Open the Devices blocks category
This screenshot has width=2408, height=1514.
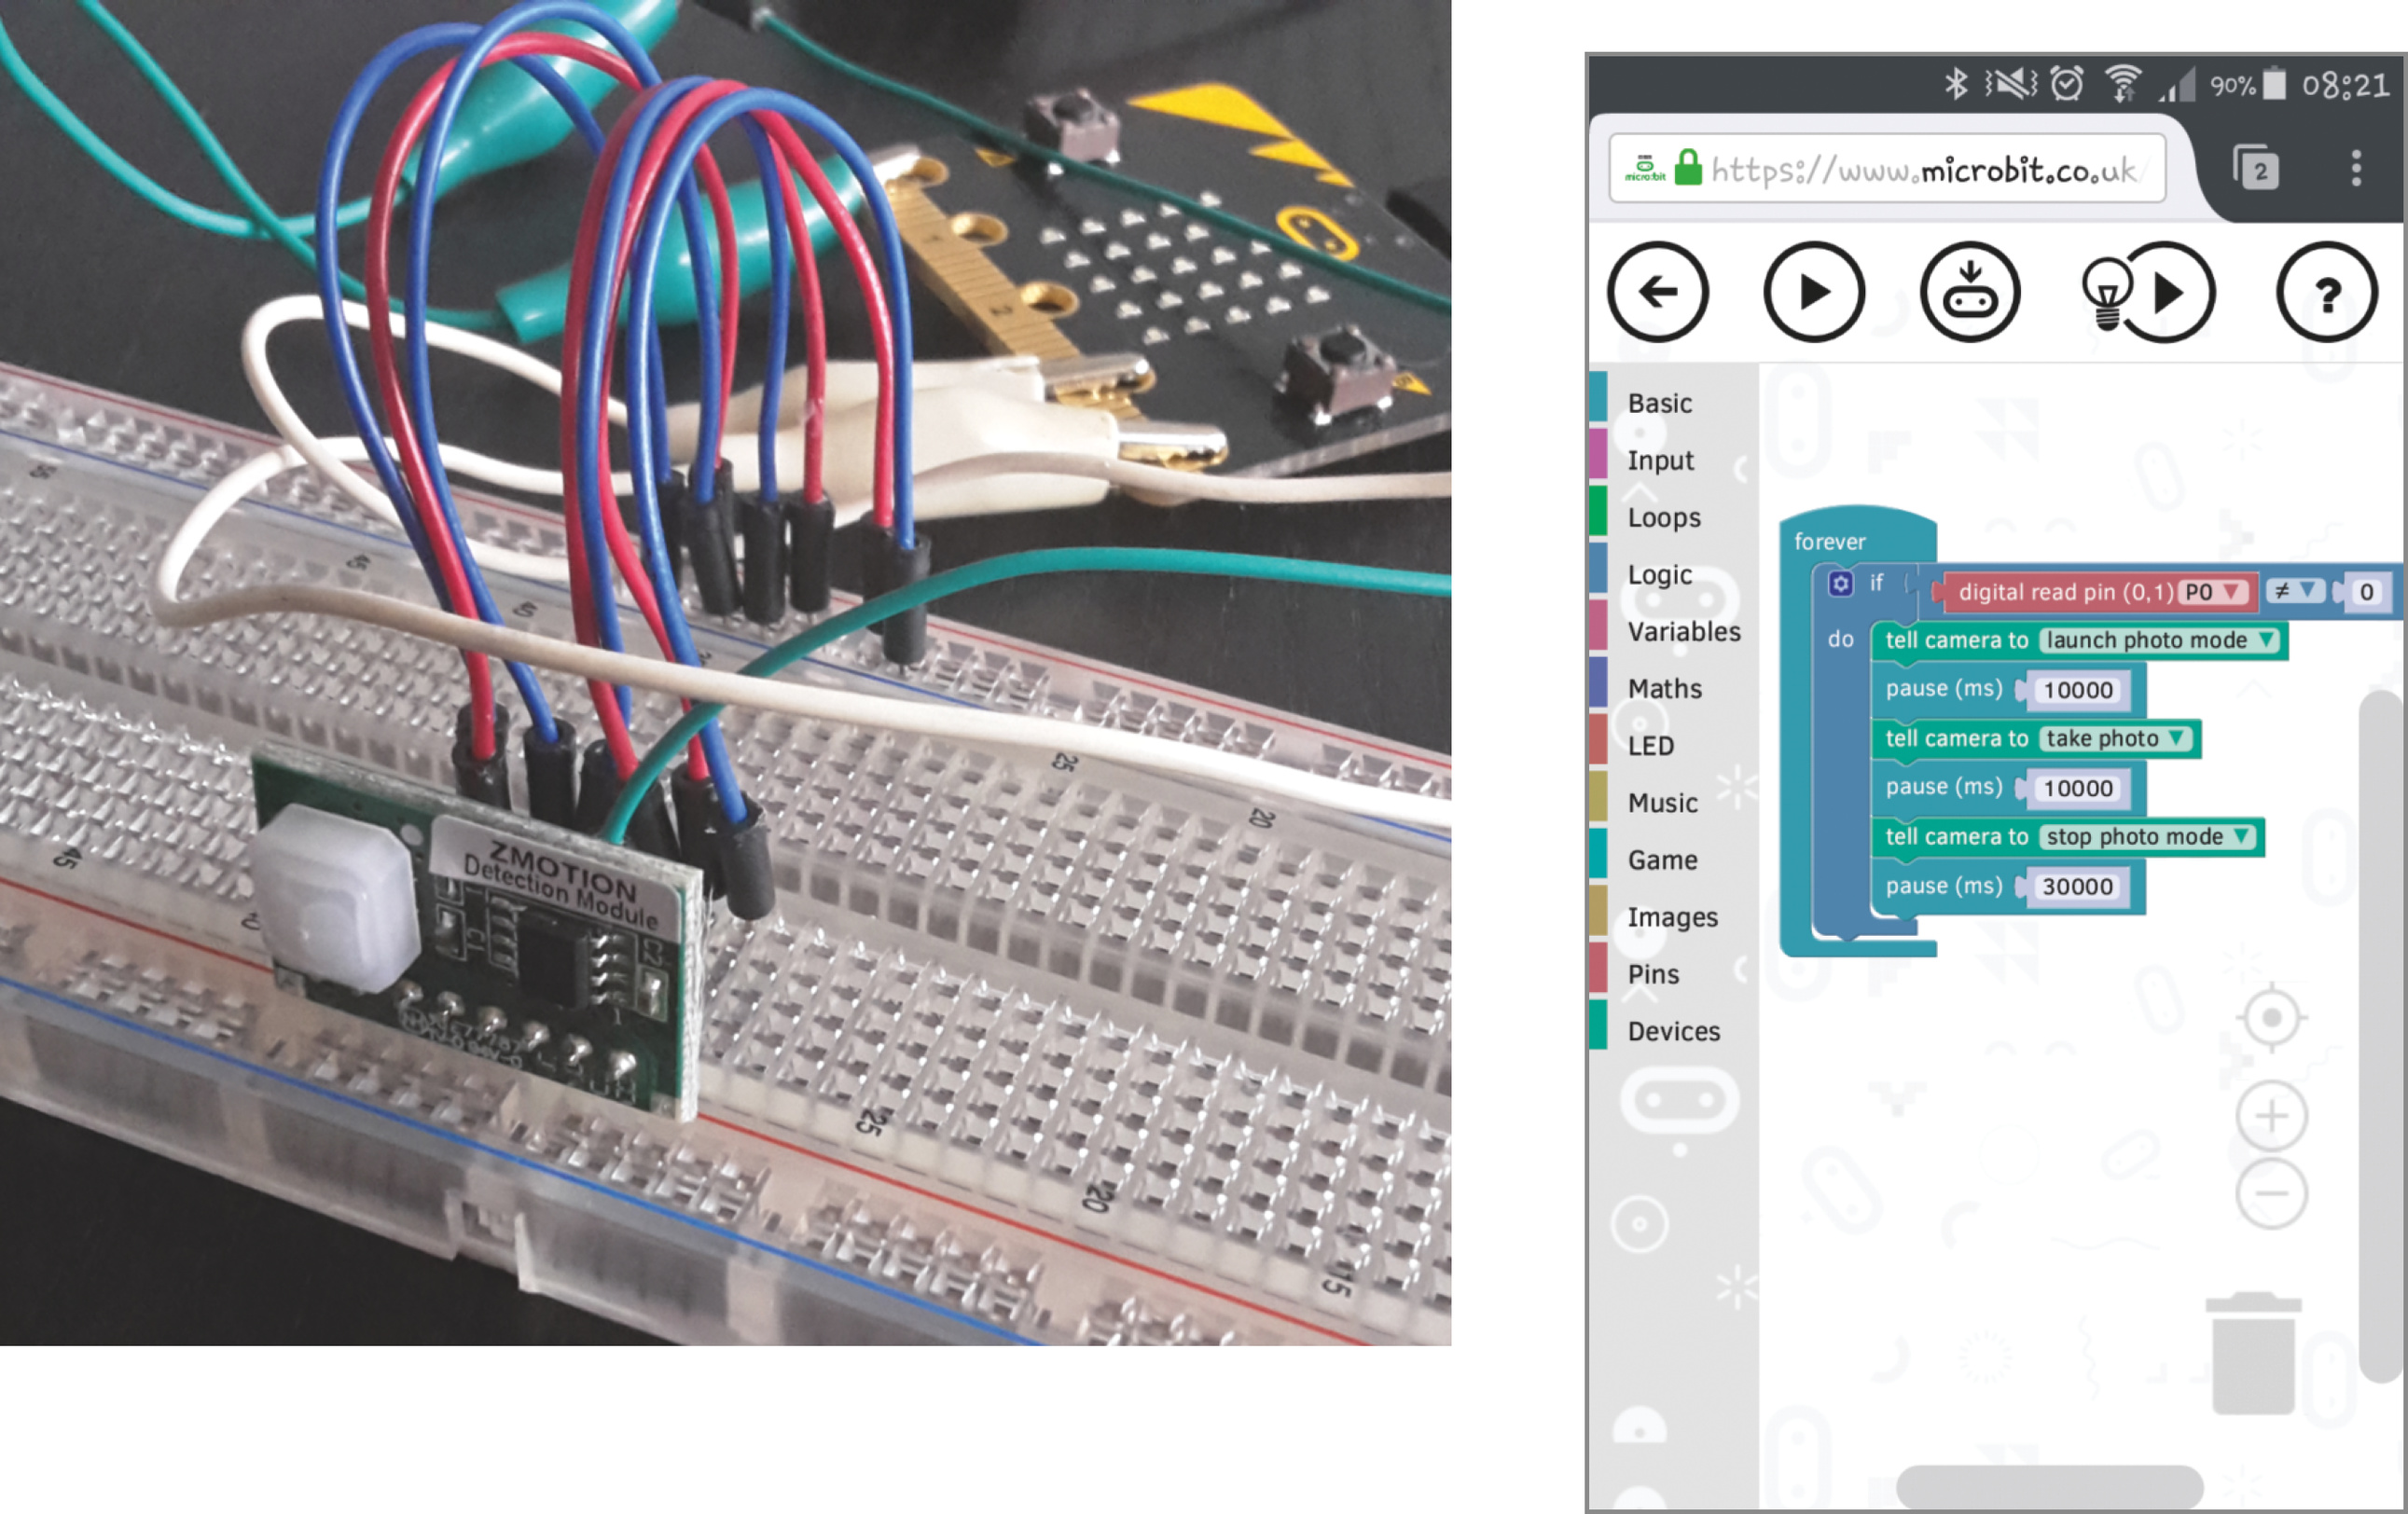[x=1673, y=1031]
